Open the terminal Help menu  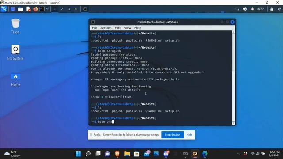pos(138,28)
